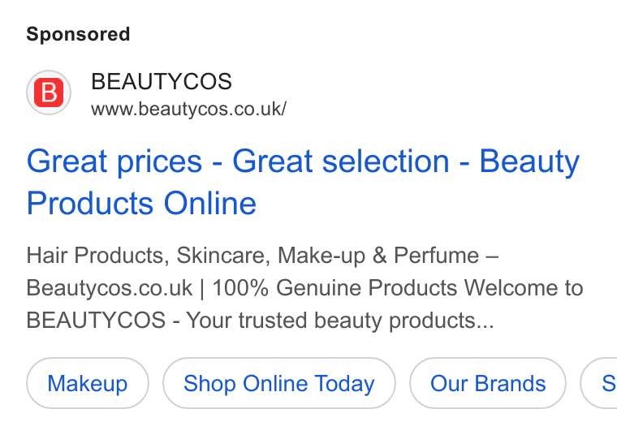The height and width of the screenshot is (435, 617).
Task: Click the red BEAUTYCOS B favicon
Action: coord(49,93)
